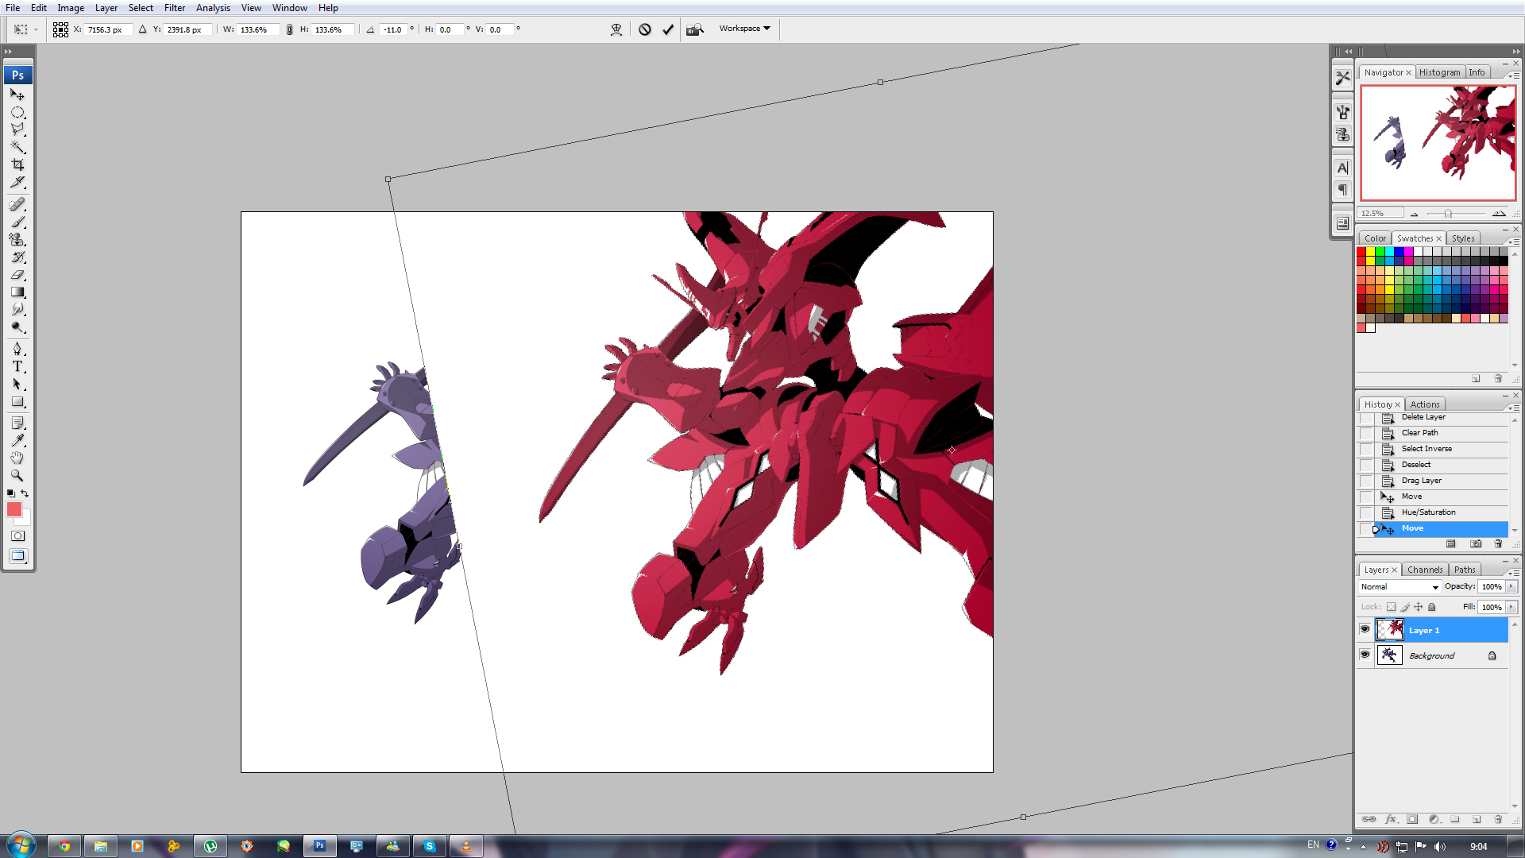Open the Analysis menu
This screenshot has height=858, width=1525.
(213, 8)
